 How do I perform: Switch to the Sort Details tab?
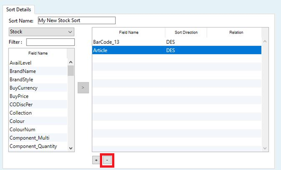pyautogui.click(x=19, y=9)
